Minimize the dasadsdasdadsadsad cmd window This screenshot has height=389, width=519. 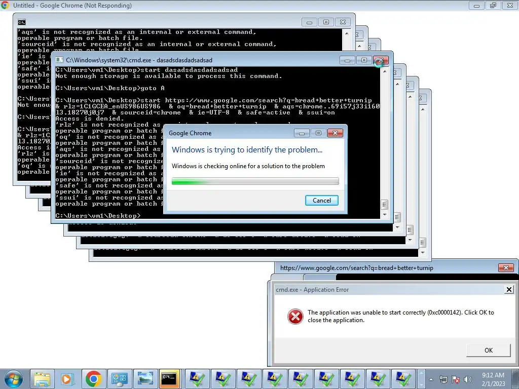click(347, 60)
